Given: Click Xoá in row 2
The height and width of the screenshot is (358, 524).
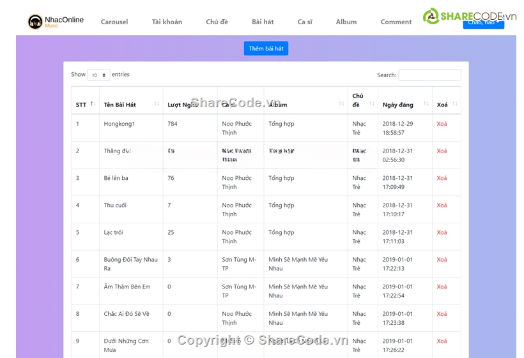Looking at the screenshot, I should pyautogui.click(x=442, y=151).
